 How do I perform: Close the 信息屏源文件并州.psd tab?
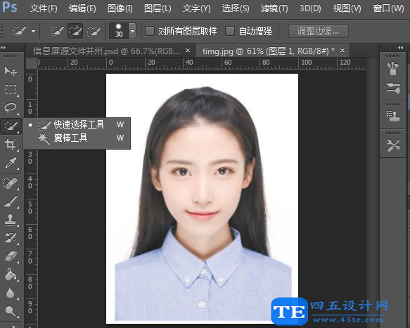coord(188,50)
